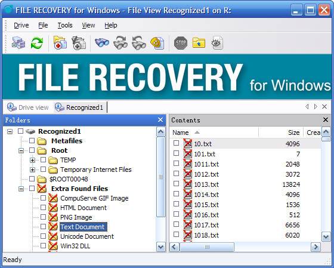Screen dimensions: 334x268
Task: Select the Unicode Document tree item
Action: tap(87, 236)
